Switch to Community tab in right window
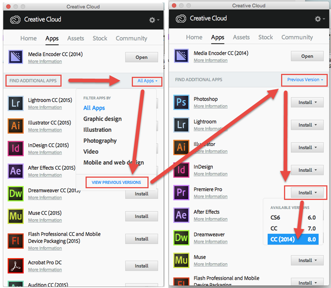 (x=297, y=37)
